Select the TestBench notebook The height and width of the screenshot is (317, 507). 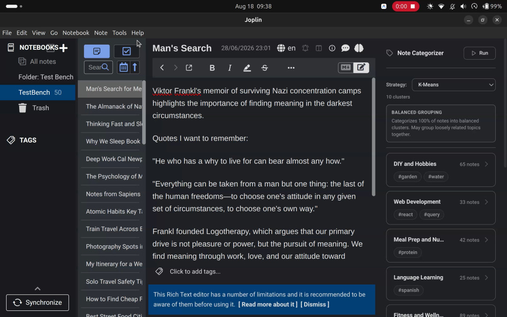(x=38, y=92)
